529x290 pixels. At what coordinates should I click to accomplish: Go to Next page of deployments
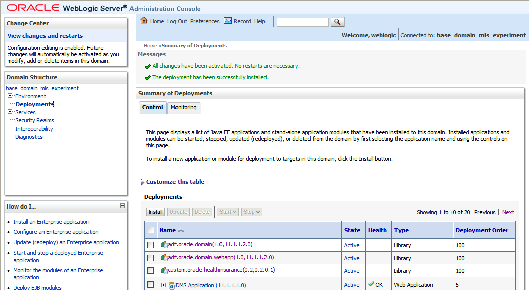pyautogui.click(x=508, y=212)
